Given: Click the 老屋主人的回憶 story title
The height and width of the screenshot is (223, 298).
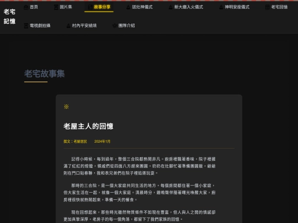Looking at the screenshot, I should tap(88, 126).
